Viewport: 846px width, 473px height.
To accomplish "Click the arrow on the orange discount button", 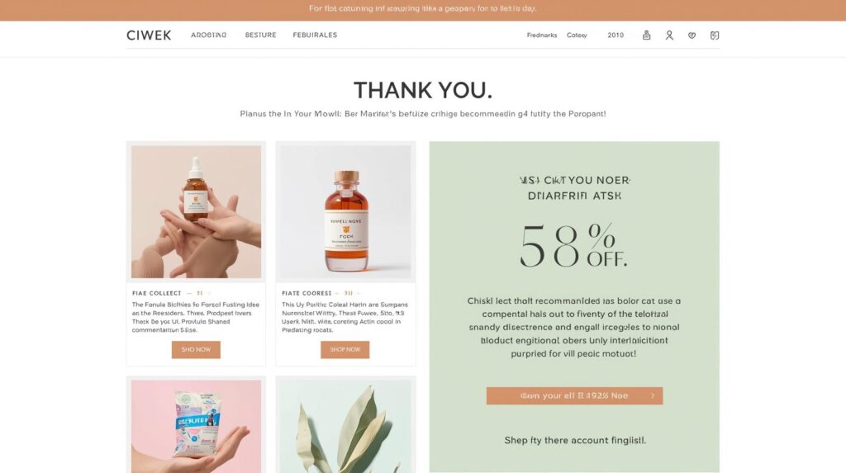I will 653,395.
